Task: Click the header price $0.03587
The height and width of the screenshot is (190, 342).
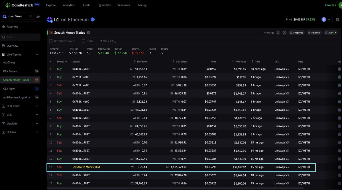Action: [x=299, y=20]
